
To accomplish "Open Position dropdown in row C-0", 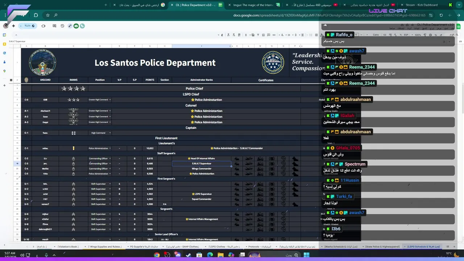I will pyautogui.click(x=110, y=100).
